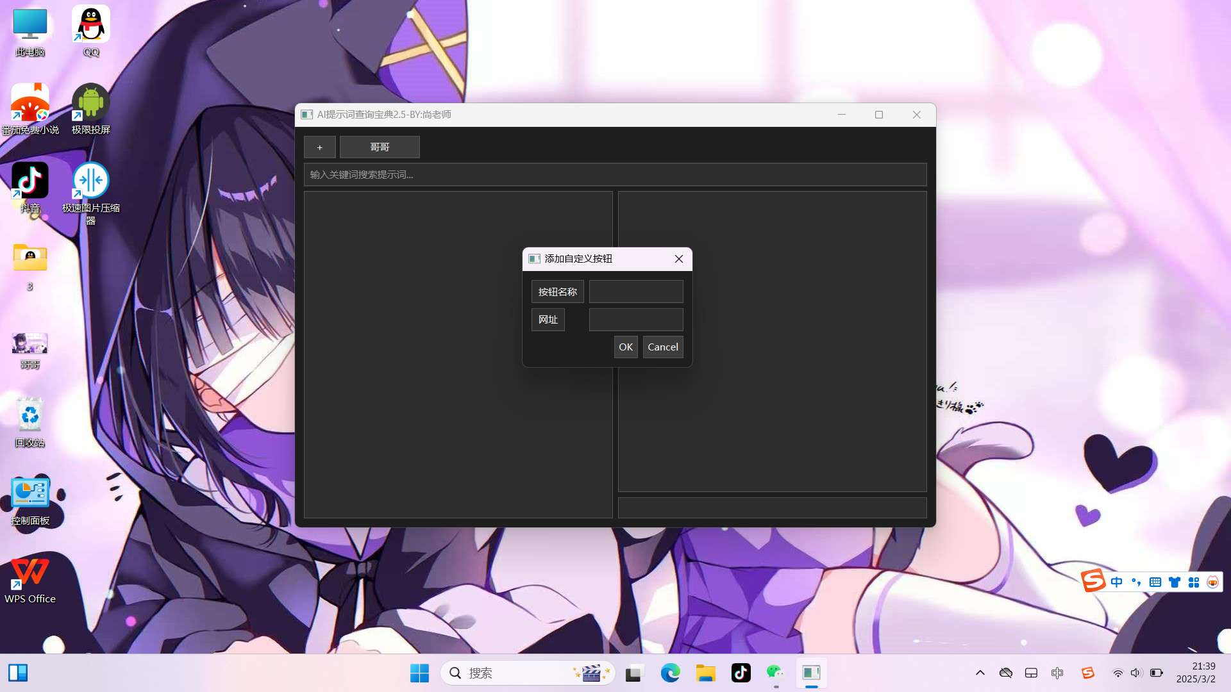The width and height of the screenshot is (1231, 692).
Task: Open 抖音 desktop shortcut
Action: point(30,187)
